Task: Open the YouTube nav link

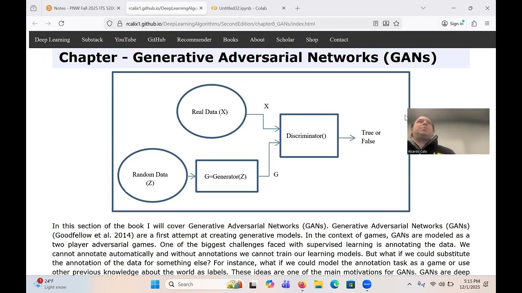Action: click(125, 39)
